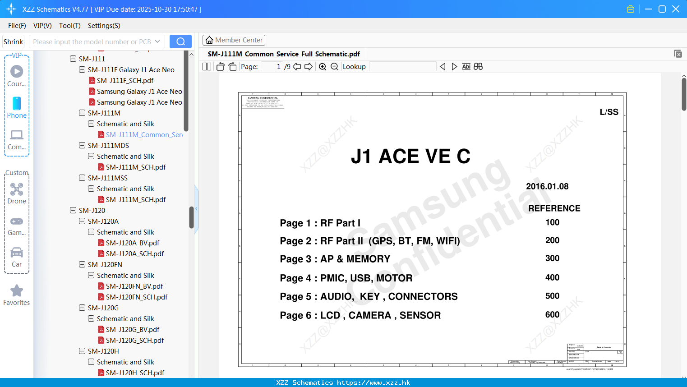Screen dimensions: 687x387
Task: Click the Shrink button
Action: [13, 41]
